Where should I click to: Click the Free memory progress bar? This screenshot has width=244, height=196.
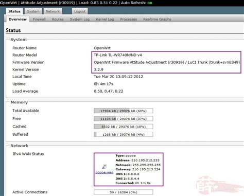pos(124,119)
